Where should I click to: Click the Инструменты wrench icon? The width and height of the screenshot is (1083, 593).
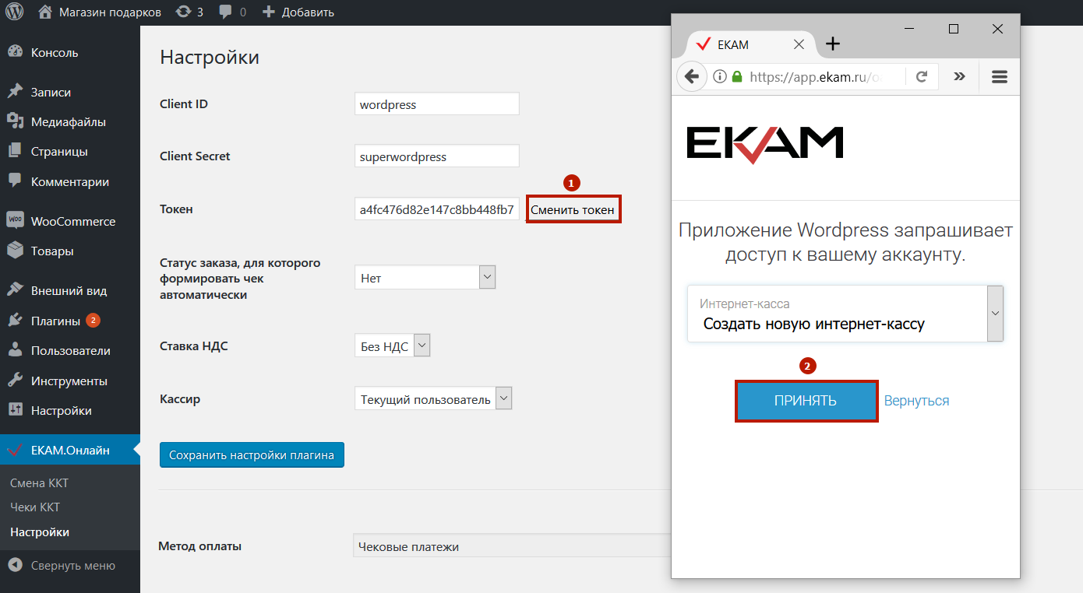coord(15,381)
